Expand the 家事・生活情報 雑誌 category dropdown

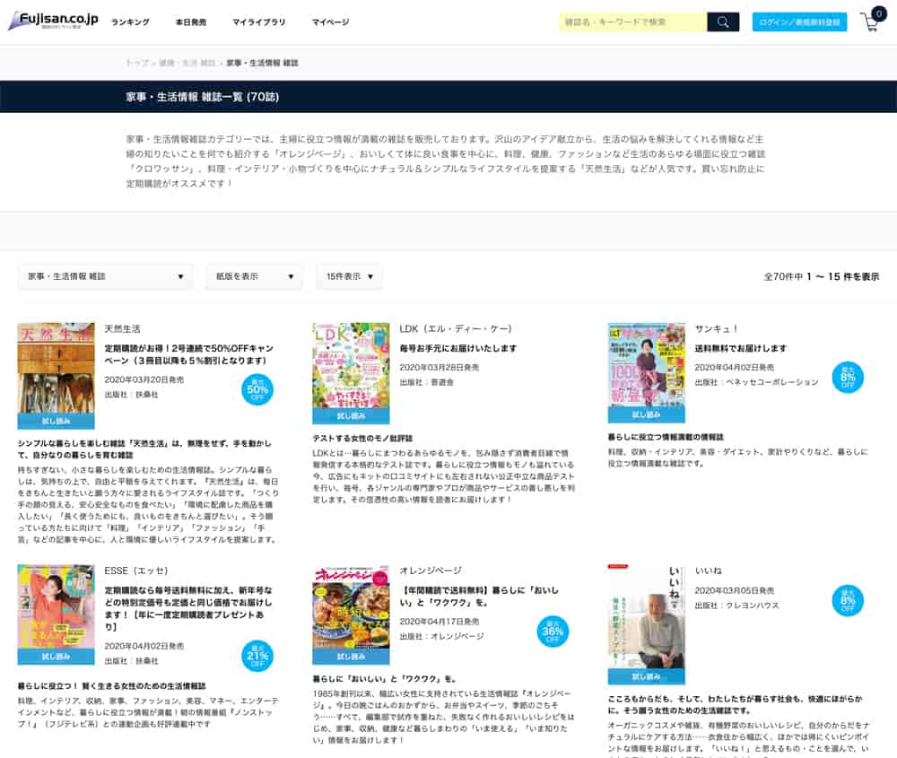coord(105,276)
